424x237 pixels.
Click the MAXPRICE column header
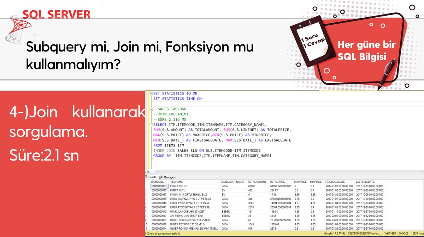(x=301, y=182)
